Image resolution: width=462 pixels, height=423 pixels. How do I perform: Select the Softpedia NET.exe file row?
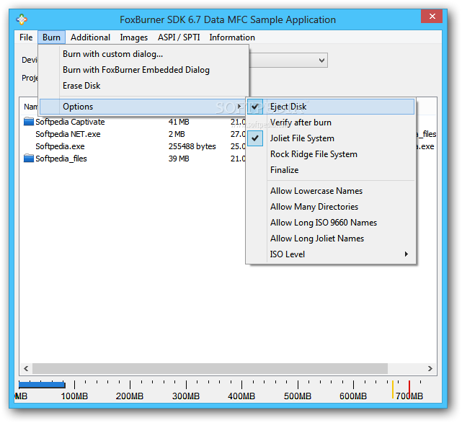pyautogui.click(x=68, y=134)
